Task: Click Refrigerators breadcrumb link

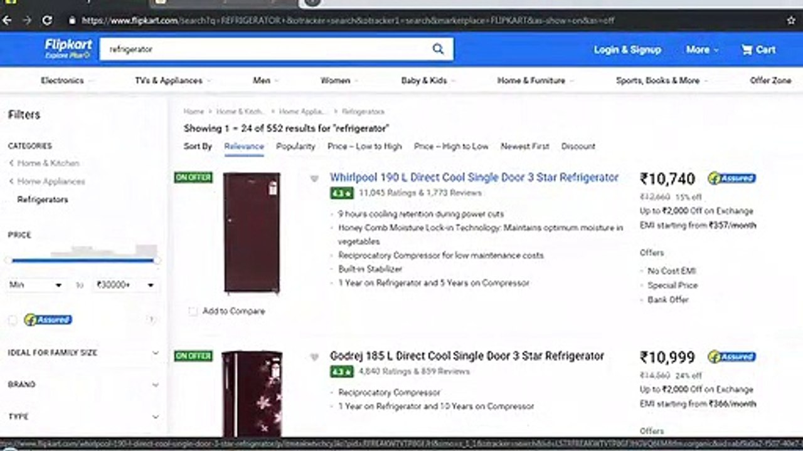Action: (363, 111)
